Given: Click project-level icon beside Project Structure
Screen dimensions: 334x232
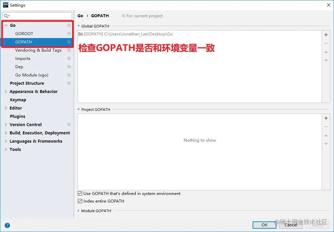Looking at the screenshot, I should click(69, 83).
